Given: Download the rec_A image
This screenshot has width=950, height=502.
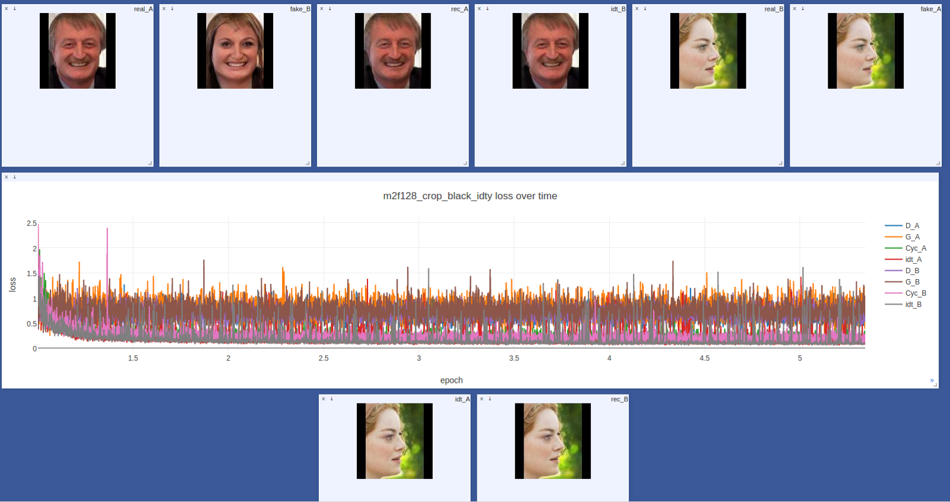Looking at the screenshot, I should click(330, 9).
